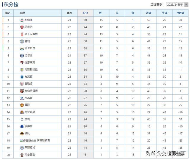
Task: Open the 阿斯顿维拉 team link
Action: click(x=31, y=70)
